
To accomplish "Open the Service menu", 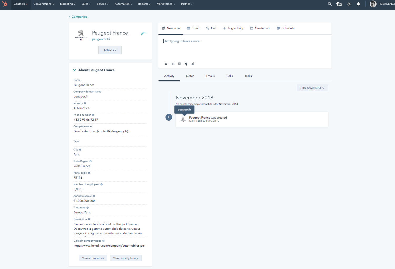I will [103, 4].
